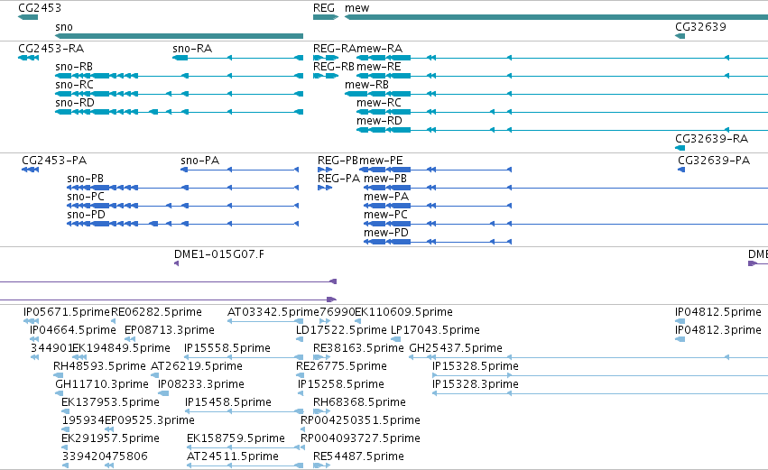Open EST IP04812.3prime
This screenshot has width=768, height=470.
(718, 330)
